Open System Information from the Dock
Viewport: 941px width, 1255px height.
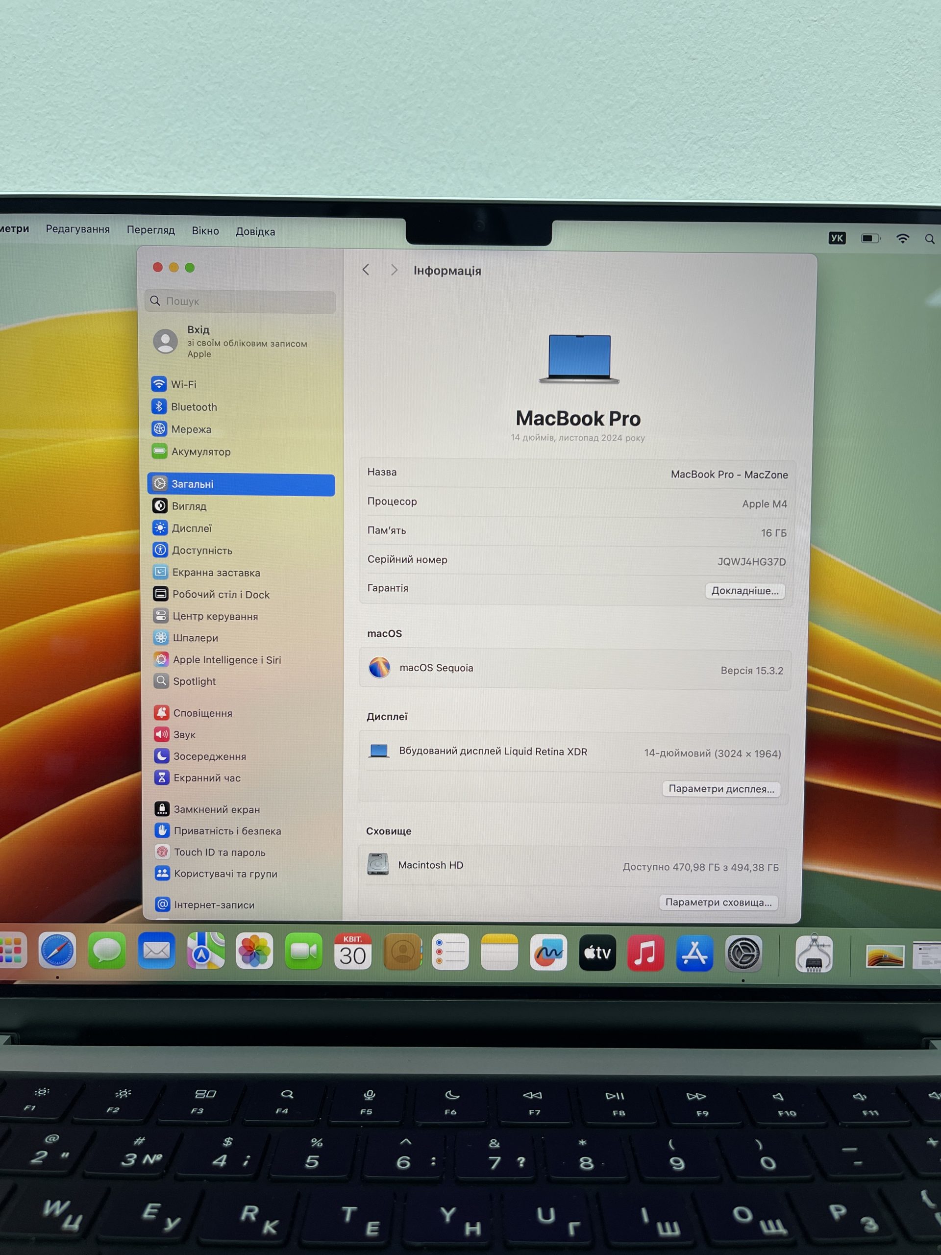(814, 954)
